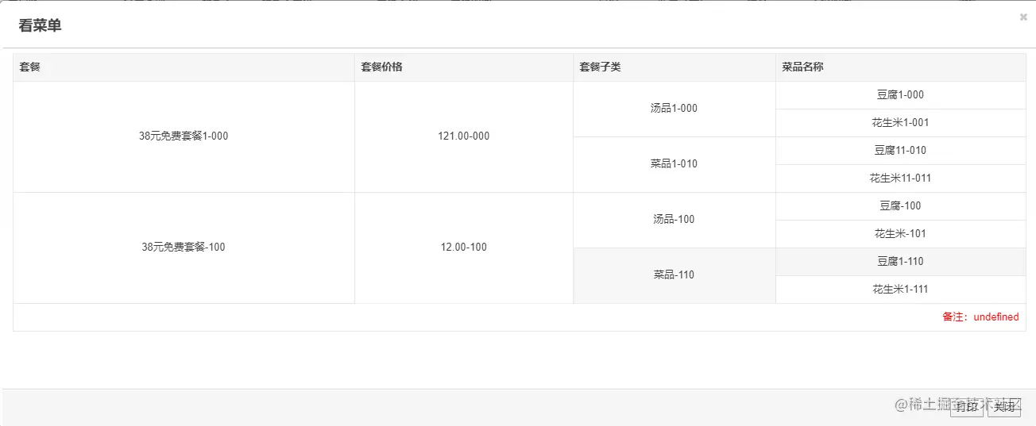The height and width of the screenshot is (426, 1036).
Task: Click the 关闭 close button
Action: pos(1004,407)
